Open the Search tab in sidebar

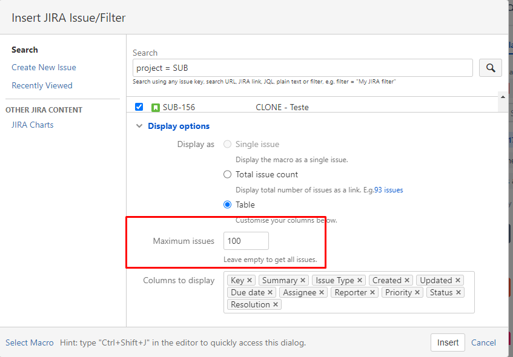(25, 50)
